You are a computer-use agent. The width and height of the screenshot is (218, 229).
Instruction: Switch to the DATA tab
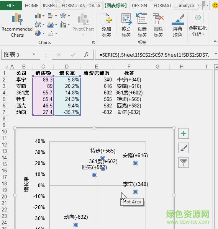click(x=94, y=6)
